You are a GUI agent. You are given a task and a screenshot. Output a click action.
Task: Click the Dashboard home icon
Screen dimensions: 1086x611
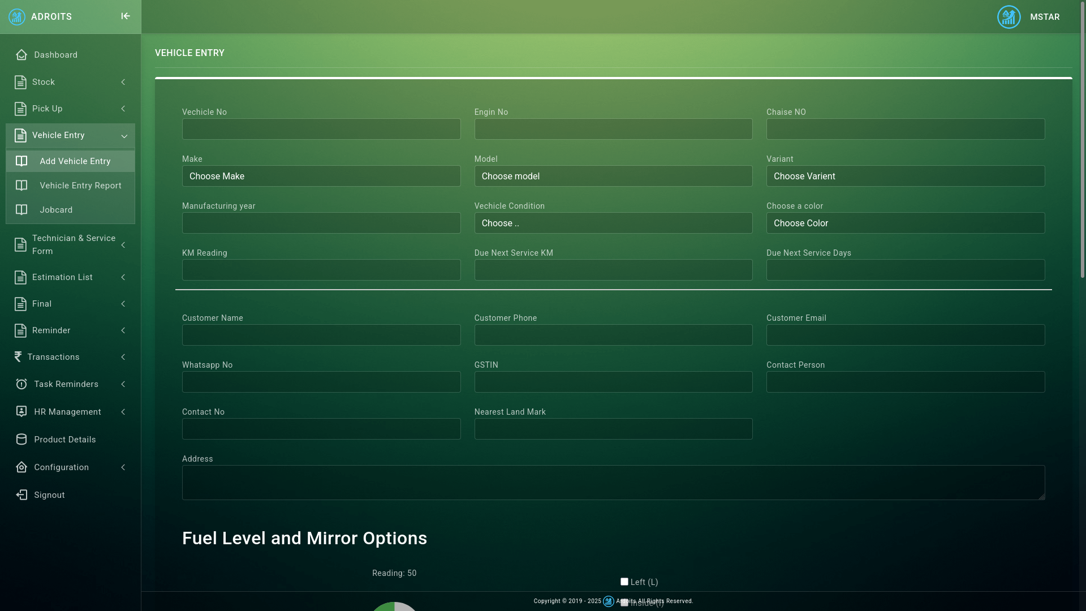coord(21,55)
